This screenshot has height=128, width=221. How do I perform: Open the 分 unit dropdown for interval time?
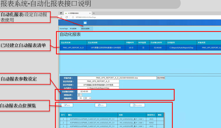click(x=87, y=98)
